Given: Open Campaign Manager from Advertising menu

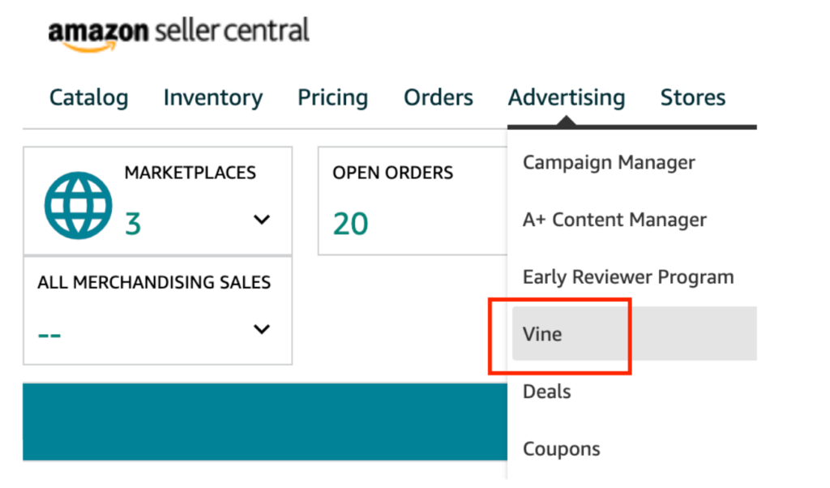Looking at the screenshot, I should (609, 162).
